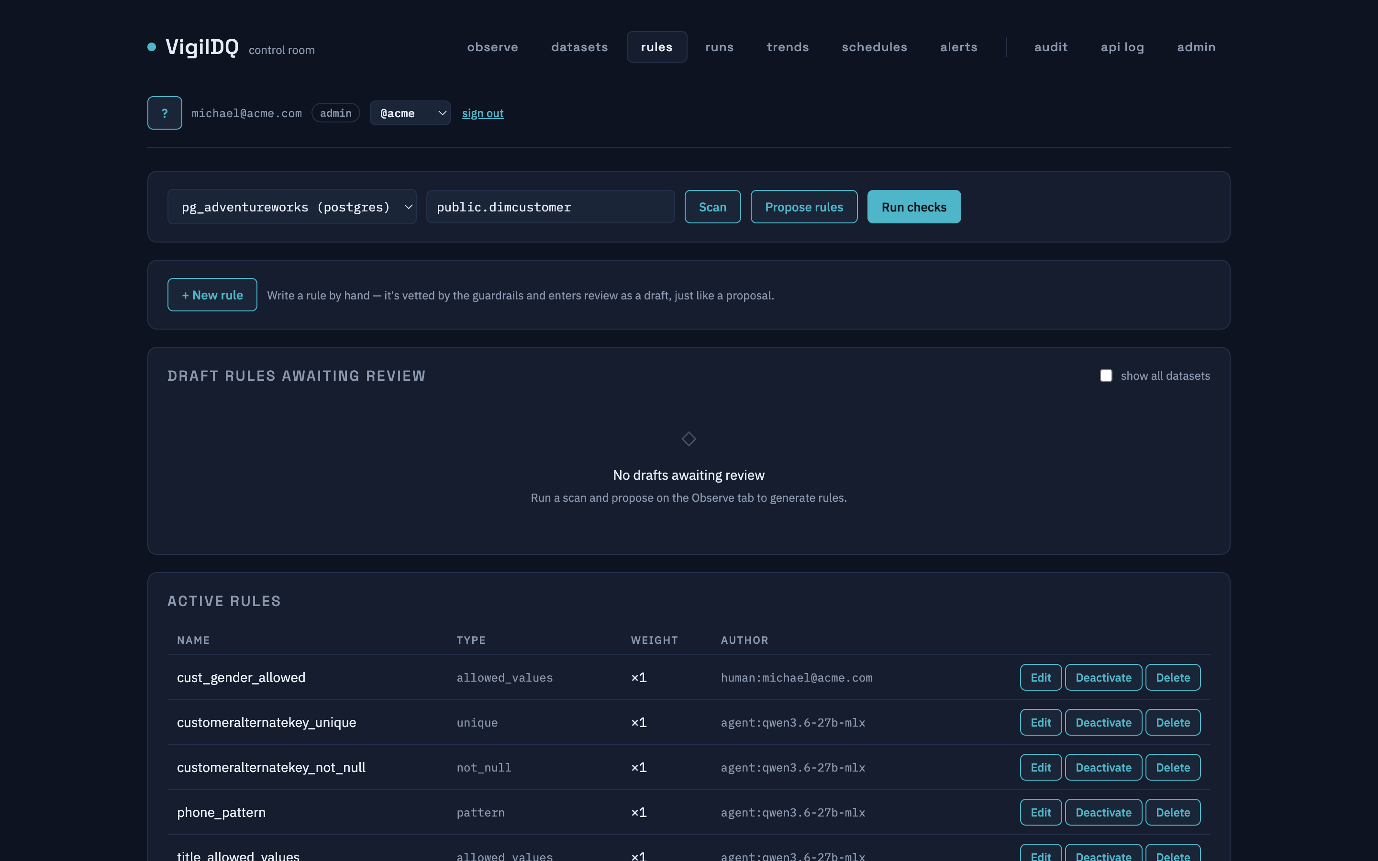Delete the phone_pattern rule
This screenshot has width=1378, height=861.
[x=1172, y=813]
